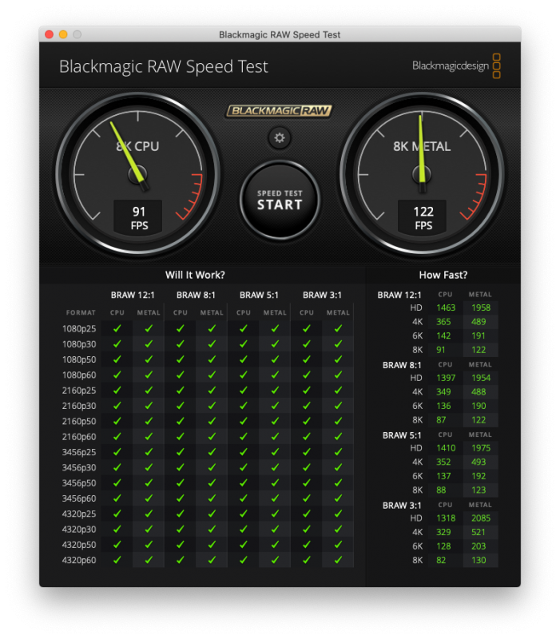This screenshot has height=639, width=560.
Task: Open the settings gear icon
Action: click(279, 137)
